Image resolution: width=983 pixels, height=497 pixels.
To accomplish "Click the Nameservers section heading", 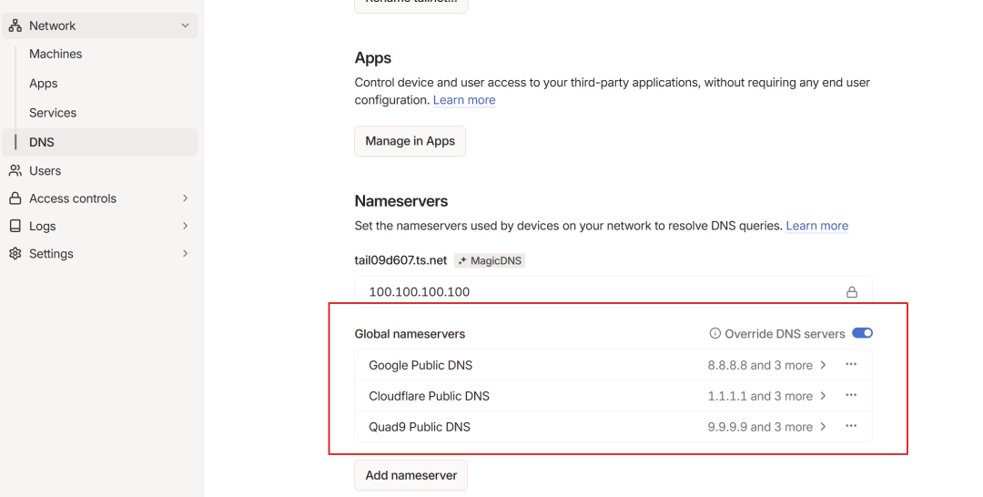I will [401, 201].
